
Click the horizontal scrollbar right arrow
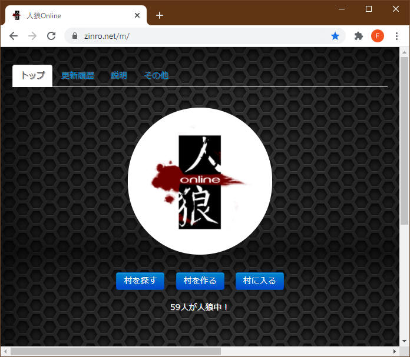395,351
